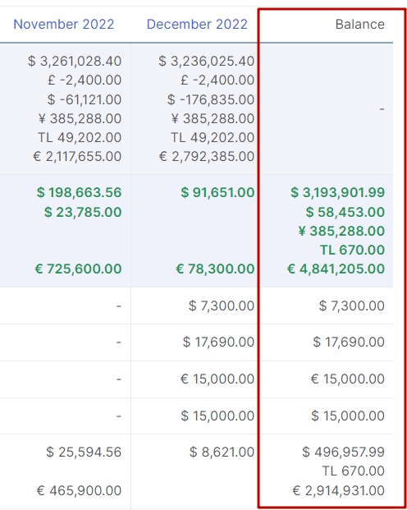Click the € 4,841,205.00 balance amount
Screen dimensions: 407x510
pyautogui.click(x=336, y=269)
